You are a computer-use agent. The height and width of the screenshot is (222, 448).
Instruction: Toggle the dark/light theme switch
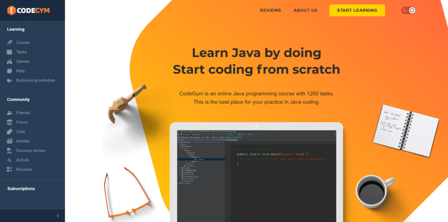(x=408, y=10)
